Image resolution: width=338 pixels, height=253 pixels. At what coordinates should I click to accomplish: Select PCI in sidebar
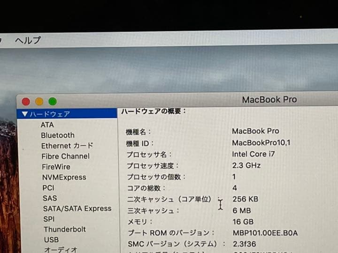click(48, 188)
